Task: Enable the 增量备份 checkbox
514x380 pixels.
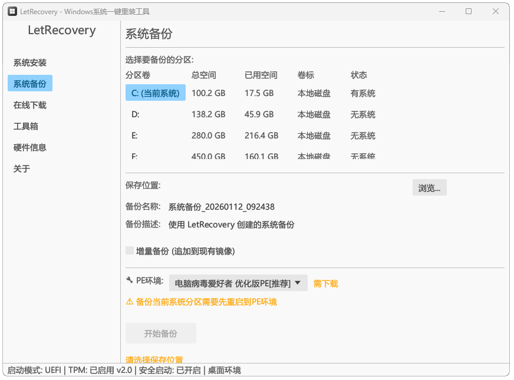Action: click(x=130, y=251)
